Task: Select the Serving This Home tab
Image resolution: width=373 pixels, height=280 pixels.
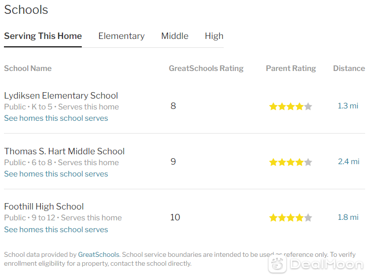Action: pos(43,36)
